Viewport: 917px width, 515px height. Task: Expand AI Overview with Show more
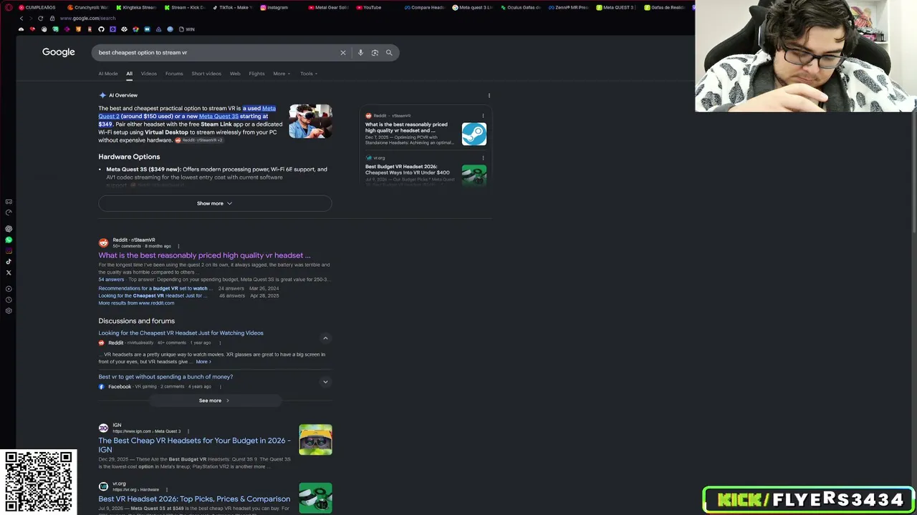click(x=215, y=203)
